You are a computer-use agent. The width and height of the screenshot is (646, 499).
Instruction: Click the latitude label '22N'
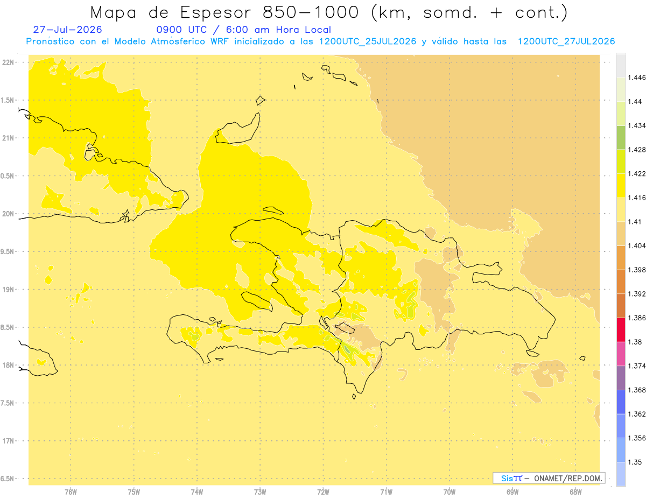pyautogui.click(x=9, y=62)
